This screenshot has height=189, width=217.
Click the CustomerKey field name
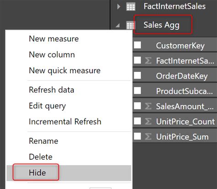[180, 46]
